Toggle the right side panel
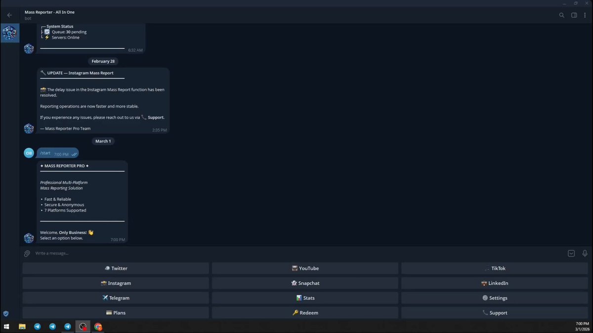This screenshot has width=593, height=333. (x=574, y=15)
